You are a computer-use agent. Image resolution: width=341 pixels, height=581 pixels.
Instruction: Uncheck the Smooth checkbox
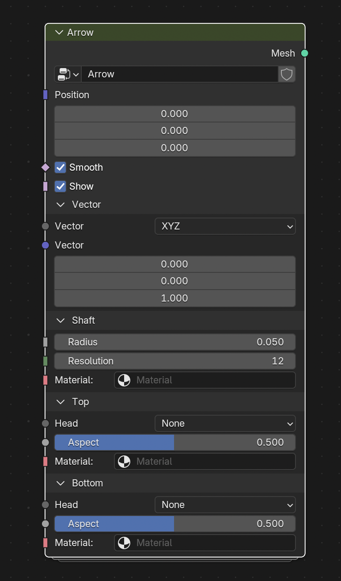click(x=61, y=168)
